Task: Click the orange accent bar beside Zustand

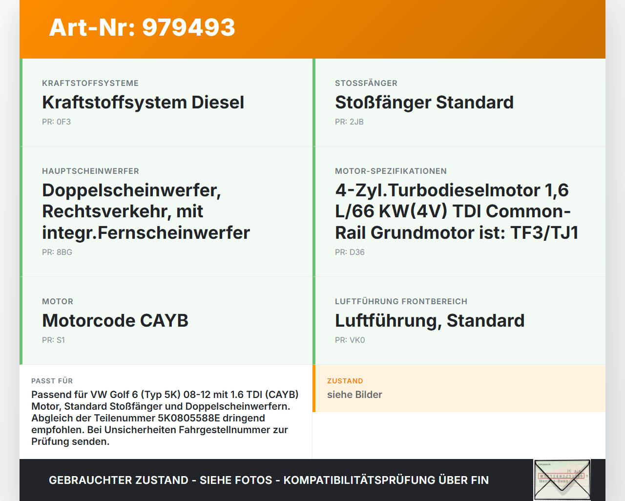Action: point(315,388)
